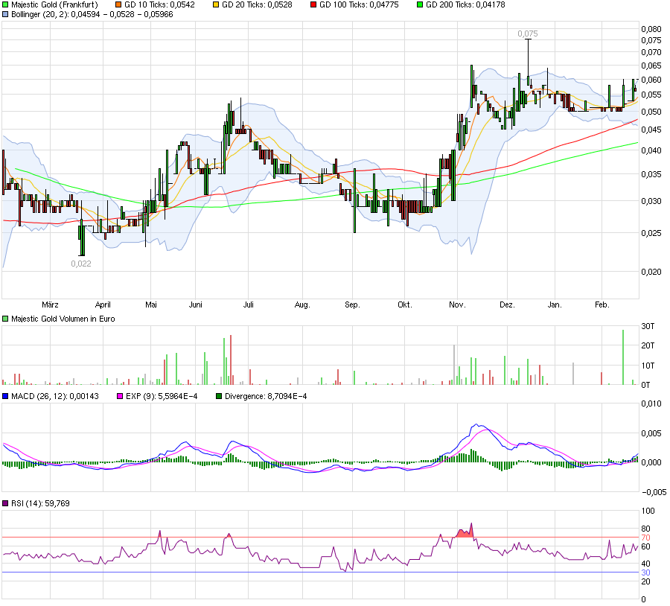Image resolution: width=670 pixels, height=606 pixels.
Task: Click the Majestic Gold Volumen legend swatch
Action: (5, 319)
